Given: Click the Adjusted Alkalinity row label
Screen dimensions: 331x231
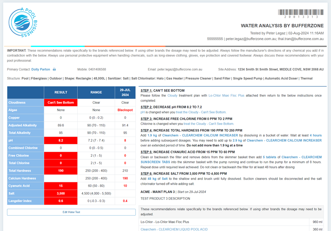Looking at the screenshot, I should point(26,125).
